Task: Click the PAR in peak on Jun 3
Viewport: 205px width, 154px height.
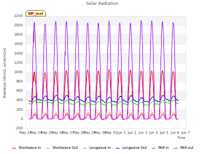Action: tap(141, 21)
